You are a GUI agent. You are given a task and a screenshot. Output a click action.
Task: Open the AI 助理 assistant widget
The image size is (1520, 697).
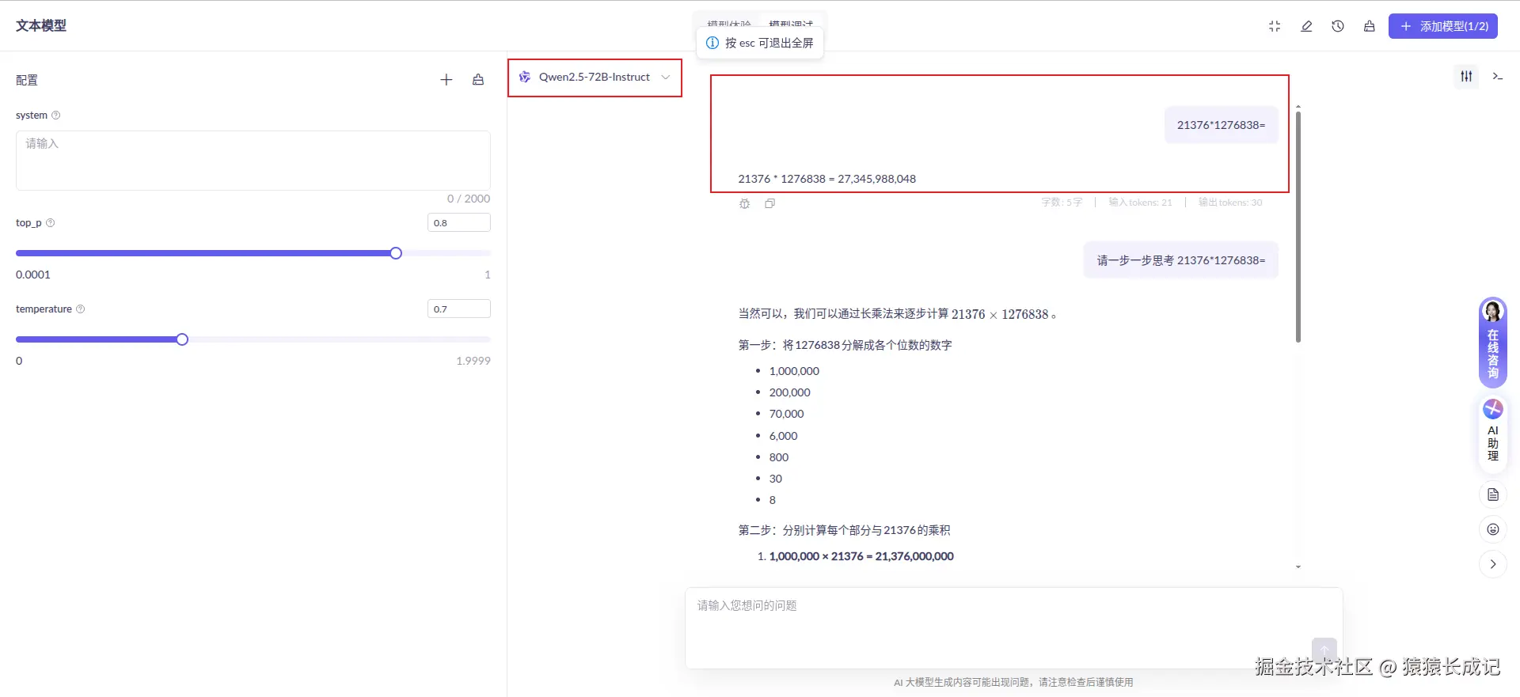click(x=1493, y=434)
